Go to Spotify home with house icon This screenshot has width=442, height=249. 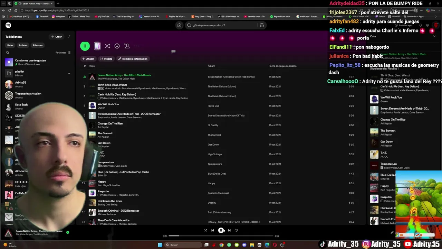click(x=179, y=25)
